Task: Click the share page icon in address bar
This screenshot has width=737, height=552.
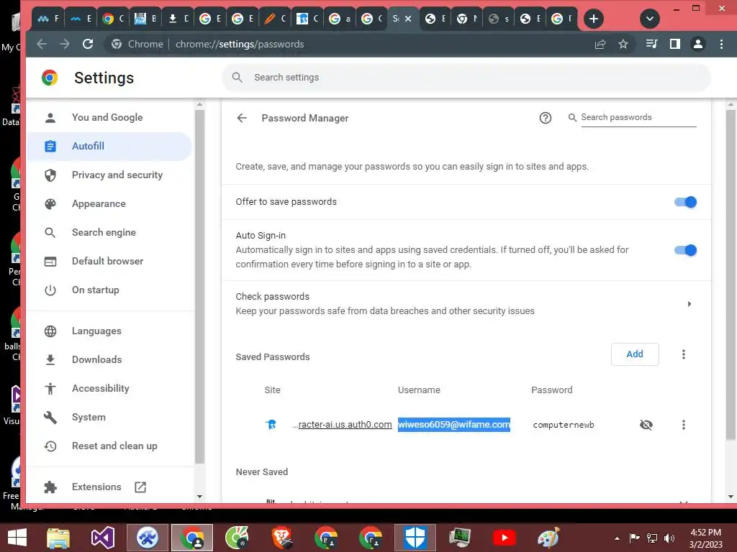Action: click(x=600, y=44)
